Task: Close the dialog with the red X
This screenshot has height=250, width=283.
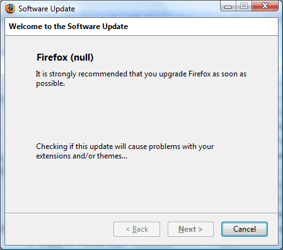Action: (265, 6)
